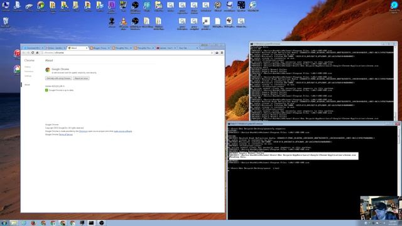This screenshot has height=226, width=402.
Task: Open the Terms of Service link
Action: pos(65,134)
